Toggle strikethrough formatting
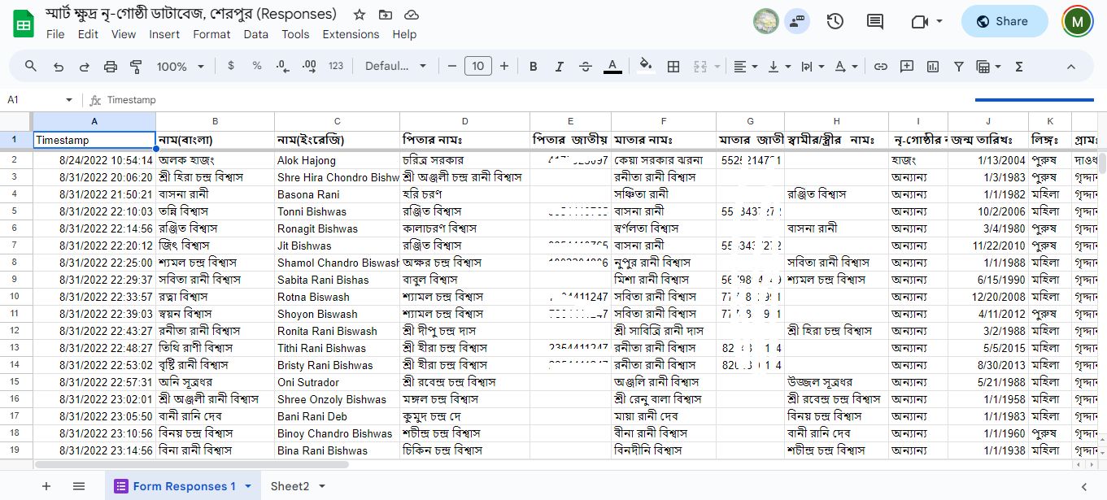1107x500 pixels. pos(585,67)
